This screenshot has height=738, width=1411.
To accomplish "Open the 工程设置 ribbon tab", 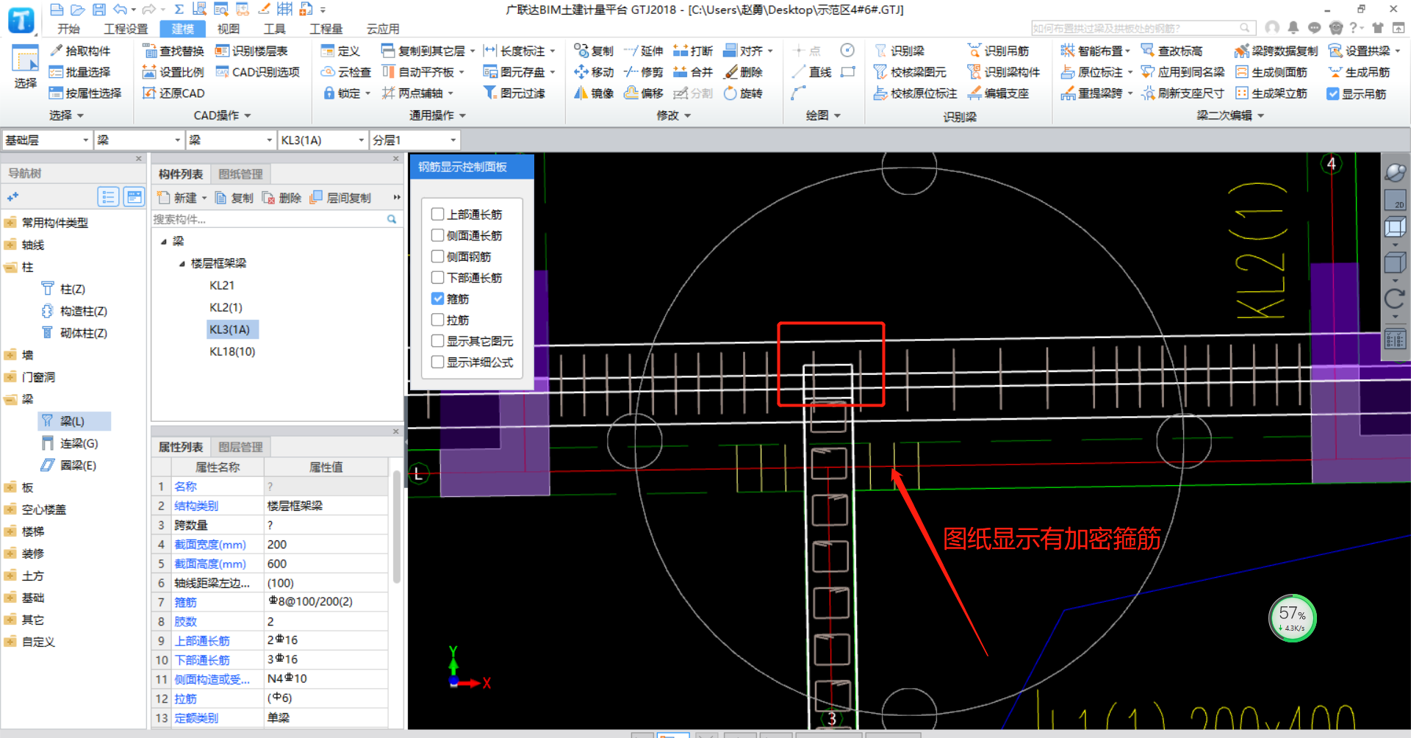I will click(x=126, y=29).
